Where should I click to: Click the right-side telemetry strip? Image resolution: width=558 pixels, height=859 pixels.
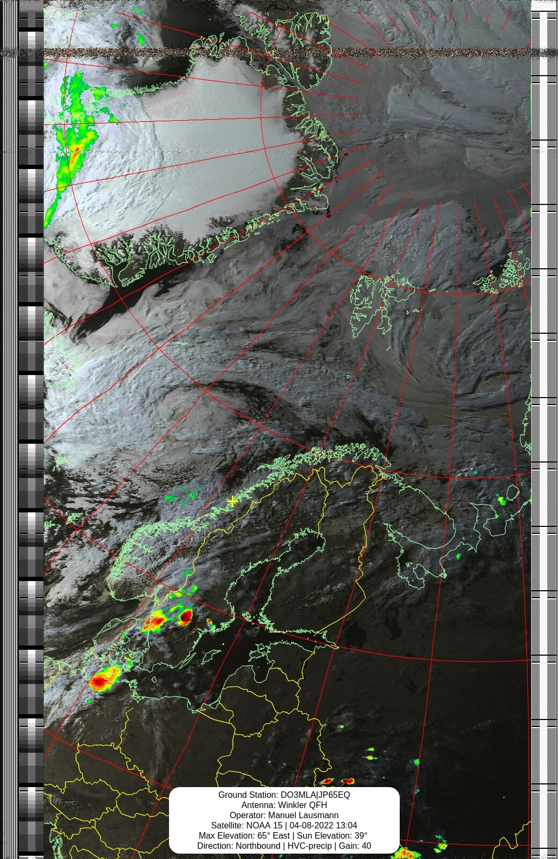tap(544, 429)
